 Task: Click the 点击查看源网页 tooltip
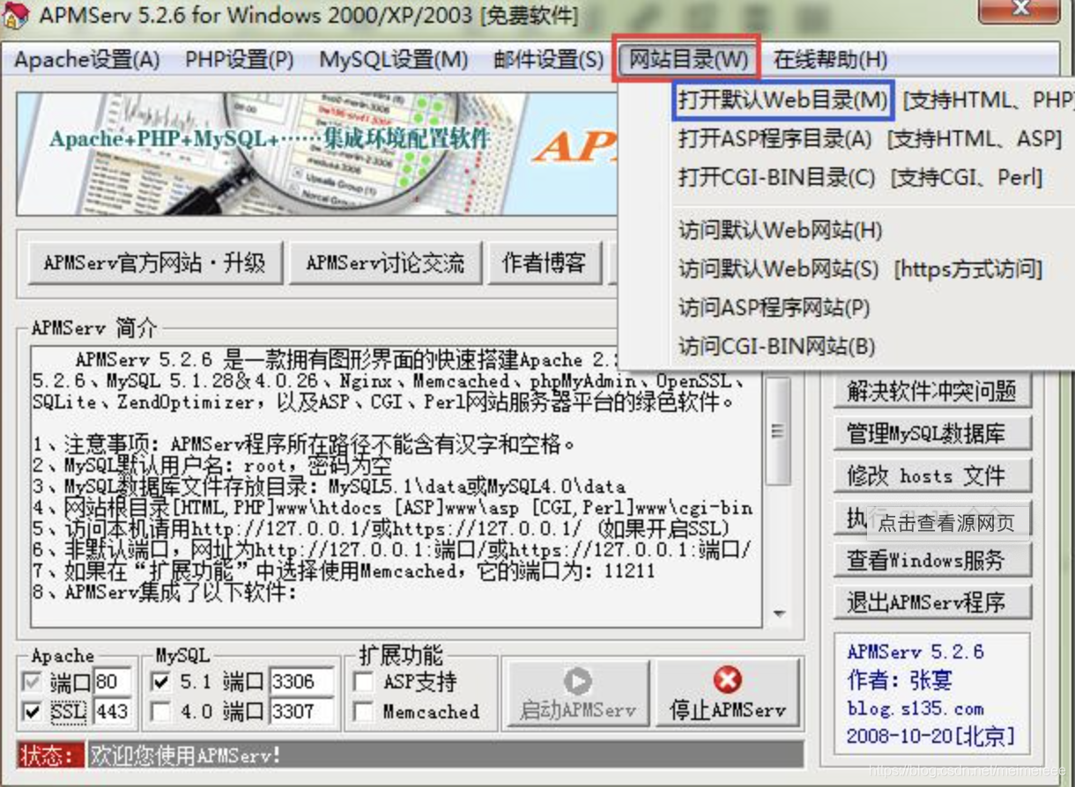click(x=946, y=523)
